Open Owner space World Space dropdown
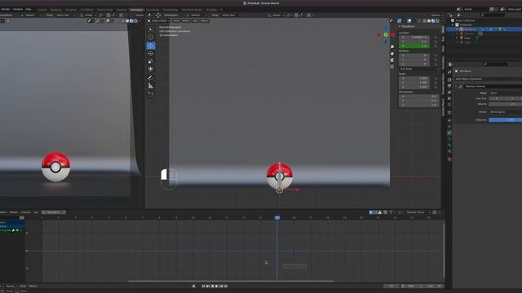 coord(506,112)
